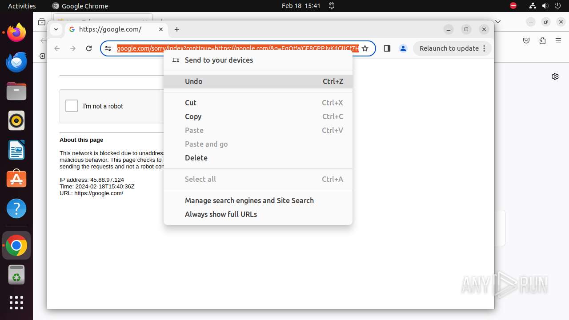
Task: Open Manage search engines and Site Search
Action: [x=258, y=200]
